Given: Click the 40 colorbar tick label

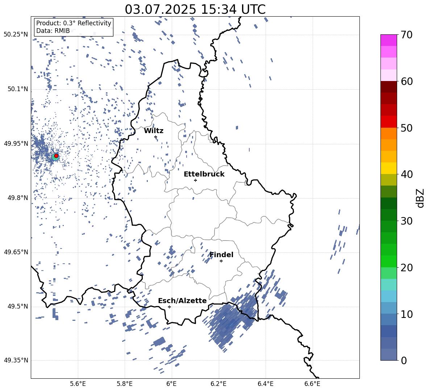Looking at the screenshot, I should (406, 174).
